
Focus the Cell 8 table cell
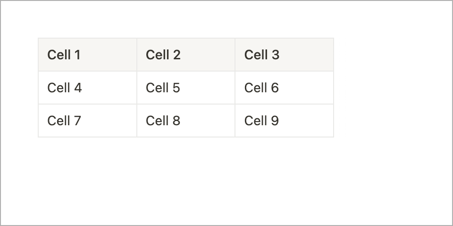[x=186, y=121]
